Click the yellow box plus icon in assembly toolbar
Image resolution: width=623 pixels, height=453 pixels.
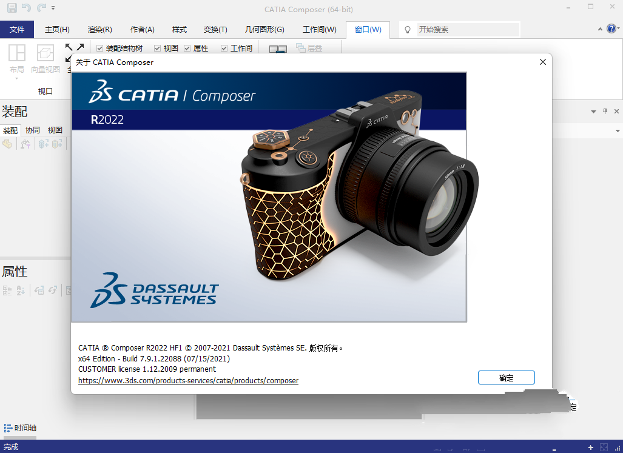[x=57, y=144]
